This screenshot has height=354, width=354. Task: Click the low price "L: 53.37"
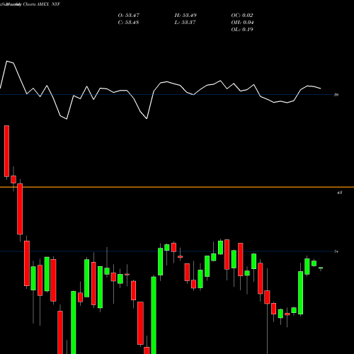tap(185, 23)
